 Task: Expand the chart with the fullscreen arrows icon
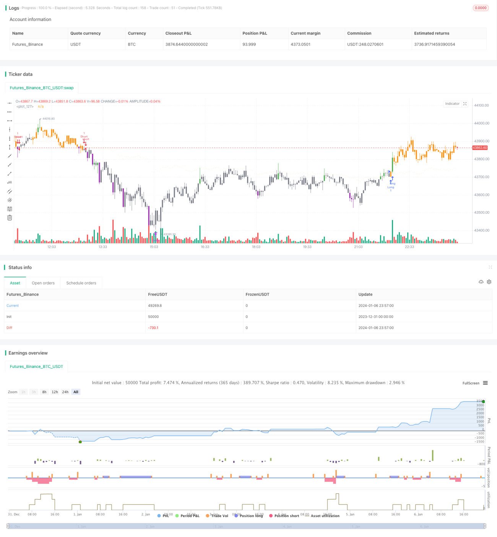465,104
